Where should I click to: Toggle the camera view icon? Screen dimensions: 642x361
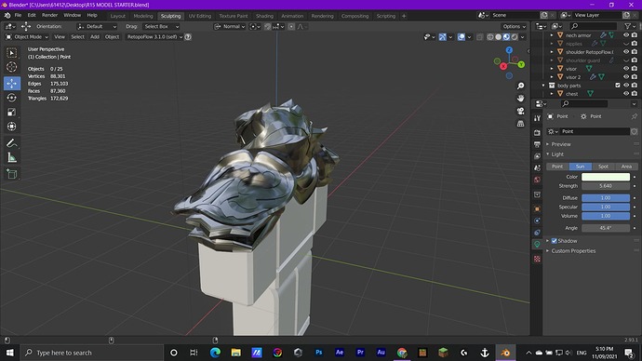point(520,111)
